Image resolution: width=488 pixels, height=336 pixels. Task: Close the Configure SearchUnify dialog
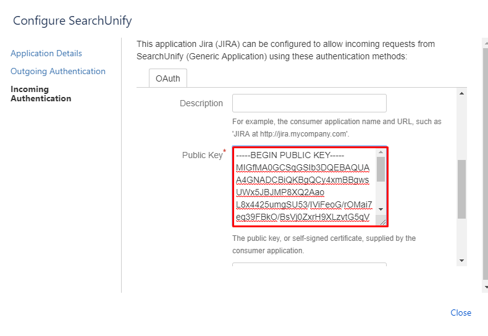[461, 313]
